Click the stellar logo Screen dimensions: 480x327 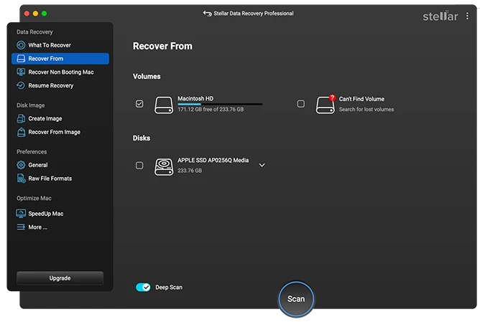click(440, 16)
